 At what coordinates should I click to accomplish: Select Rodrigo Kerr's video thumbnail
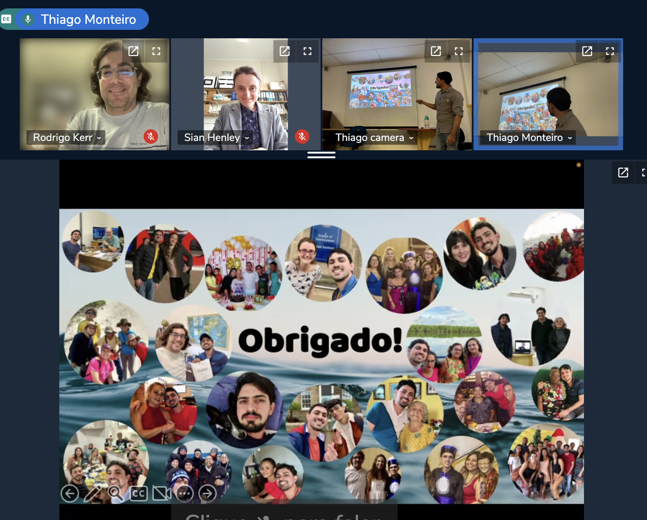pos(94,94)
